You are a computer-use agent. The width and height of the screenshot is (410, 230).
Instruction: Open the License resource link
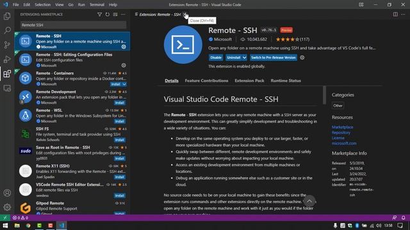338,138
